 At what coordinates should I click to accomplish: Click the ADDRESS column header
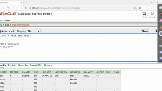61,72
